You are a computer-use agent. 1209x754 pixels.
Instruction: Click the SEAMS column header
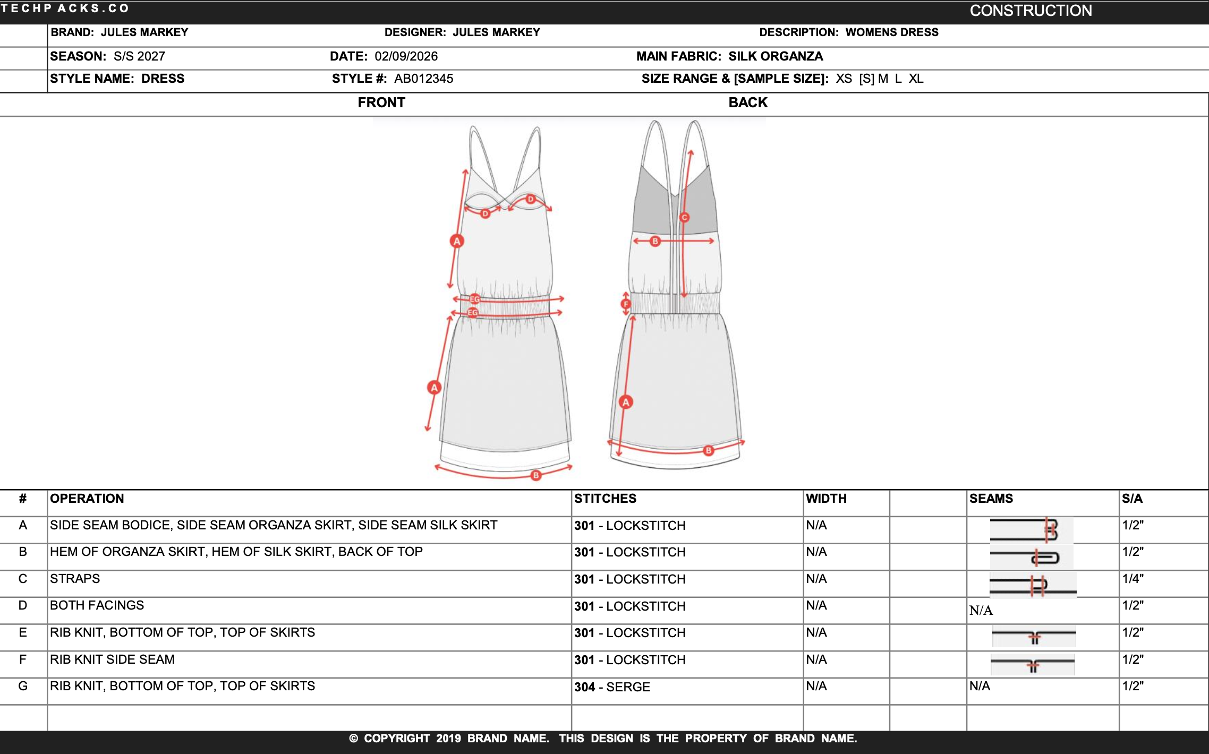(991, 499)
